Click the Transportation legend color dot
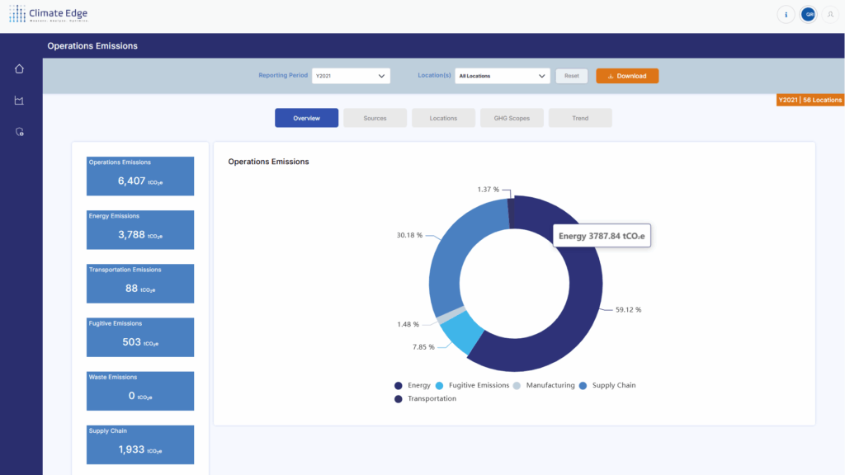845x475 pixels. [x=399, y=398]
